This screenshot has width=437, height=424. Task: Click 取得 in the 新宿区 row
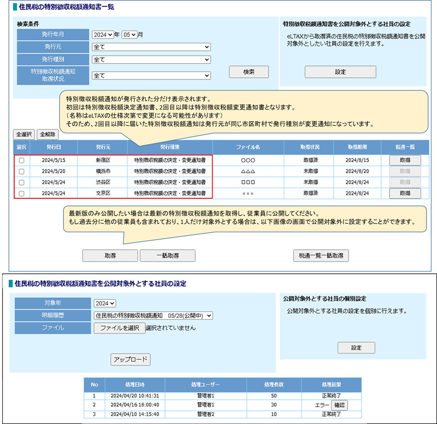405,160
